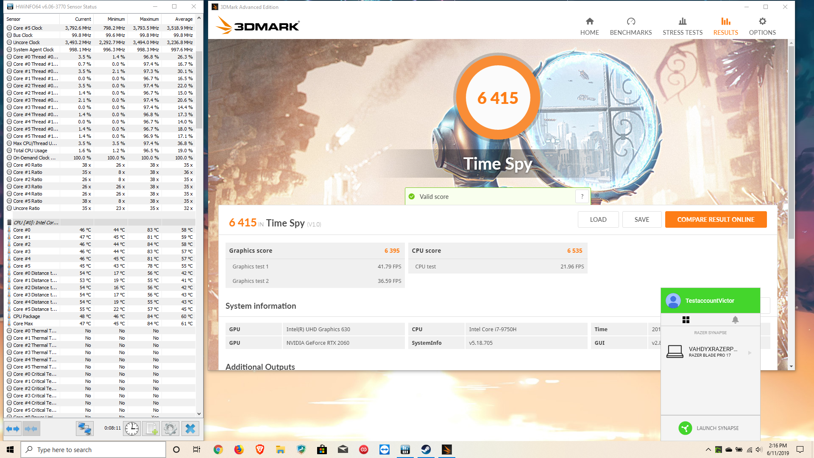Click HWiNFO Average column header

(x=178, y=19)
